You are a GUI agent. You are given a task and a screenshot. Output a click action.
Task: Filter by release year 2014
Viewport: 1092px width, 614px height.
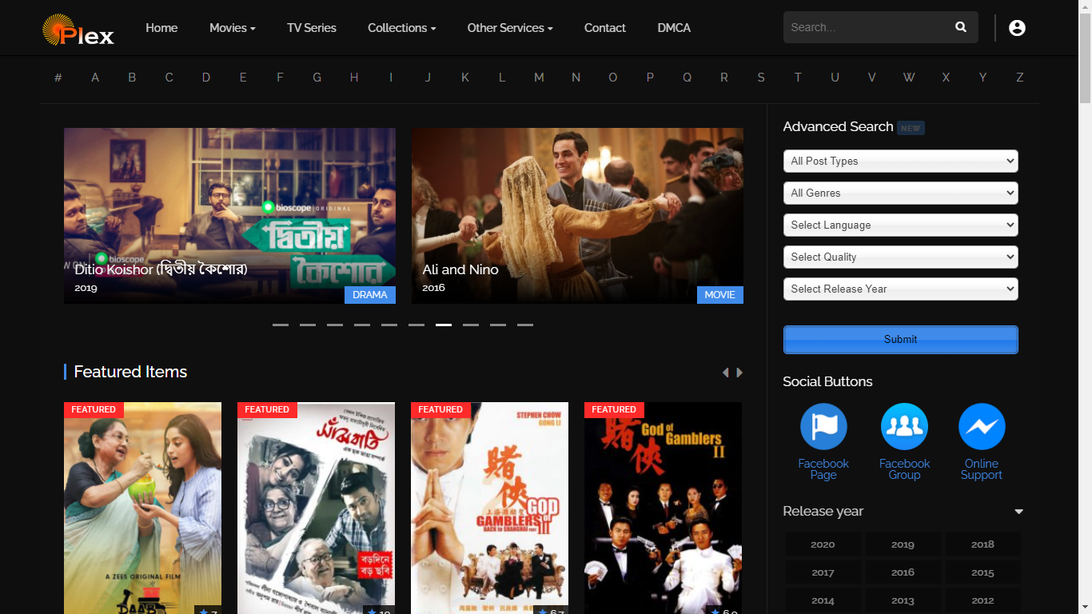pyautogui.click(x=823, y=600)
